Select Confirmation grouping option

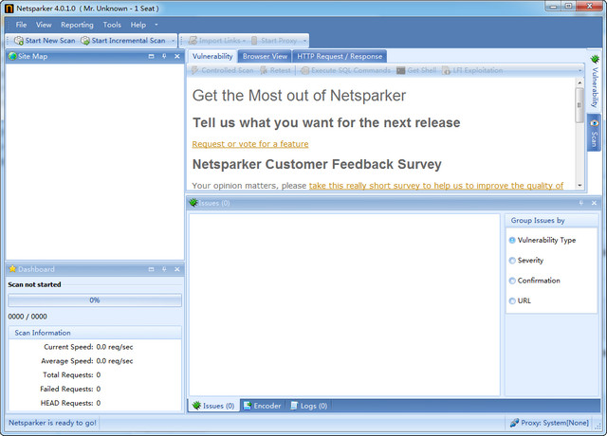(x=513, y=281)
